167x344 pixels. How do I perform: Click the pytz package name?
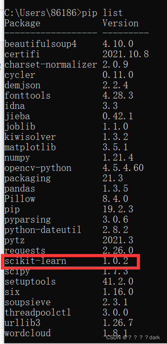[x=15, y=240]
